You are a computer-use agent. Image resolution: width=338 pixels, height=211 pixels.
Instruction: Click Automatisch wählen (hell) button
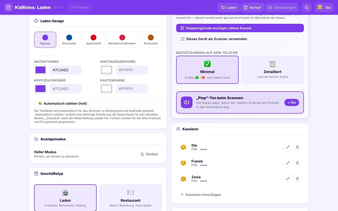click(x=98, y=104)
